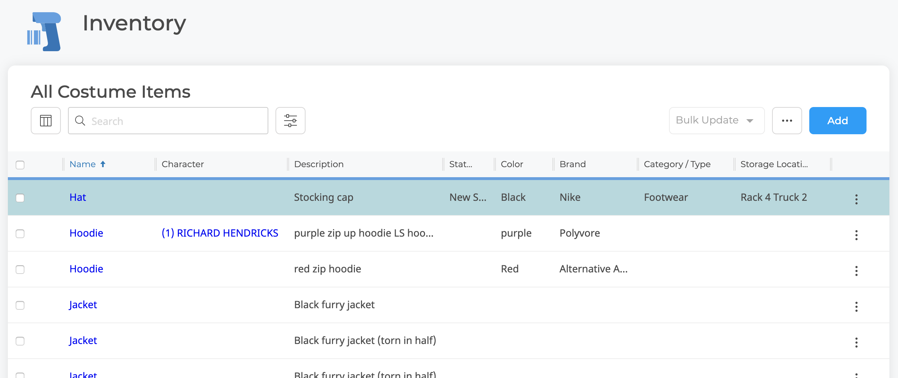Open the filter sliders button

coord(291,121)
